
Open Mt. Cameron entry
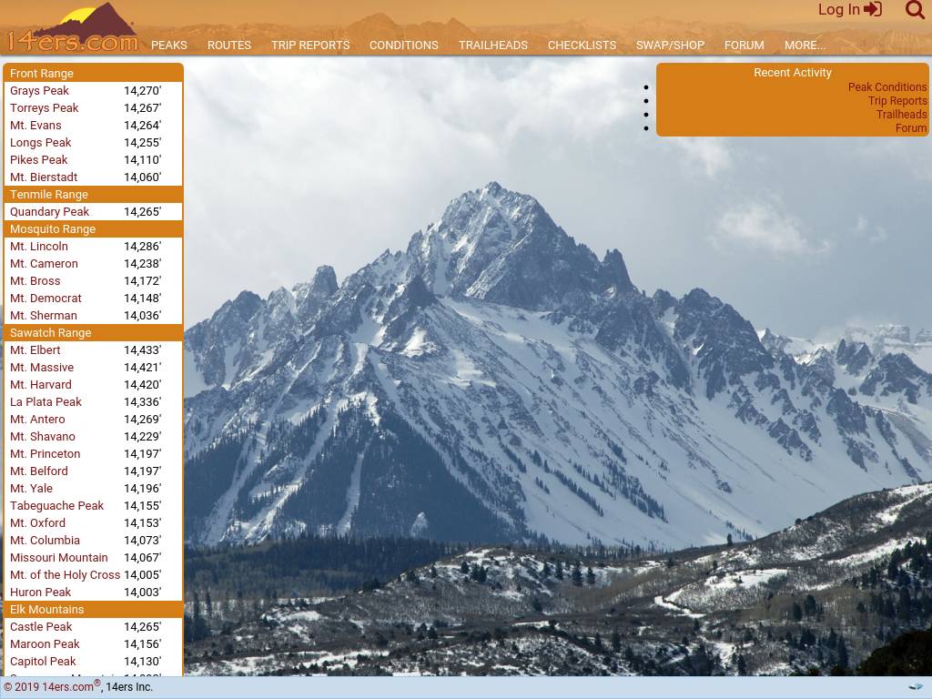pyautogui.click(x=44, y=263)
